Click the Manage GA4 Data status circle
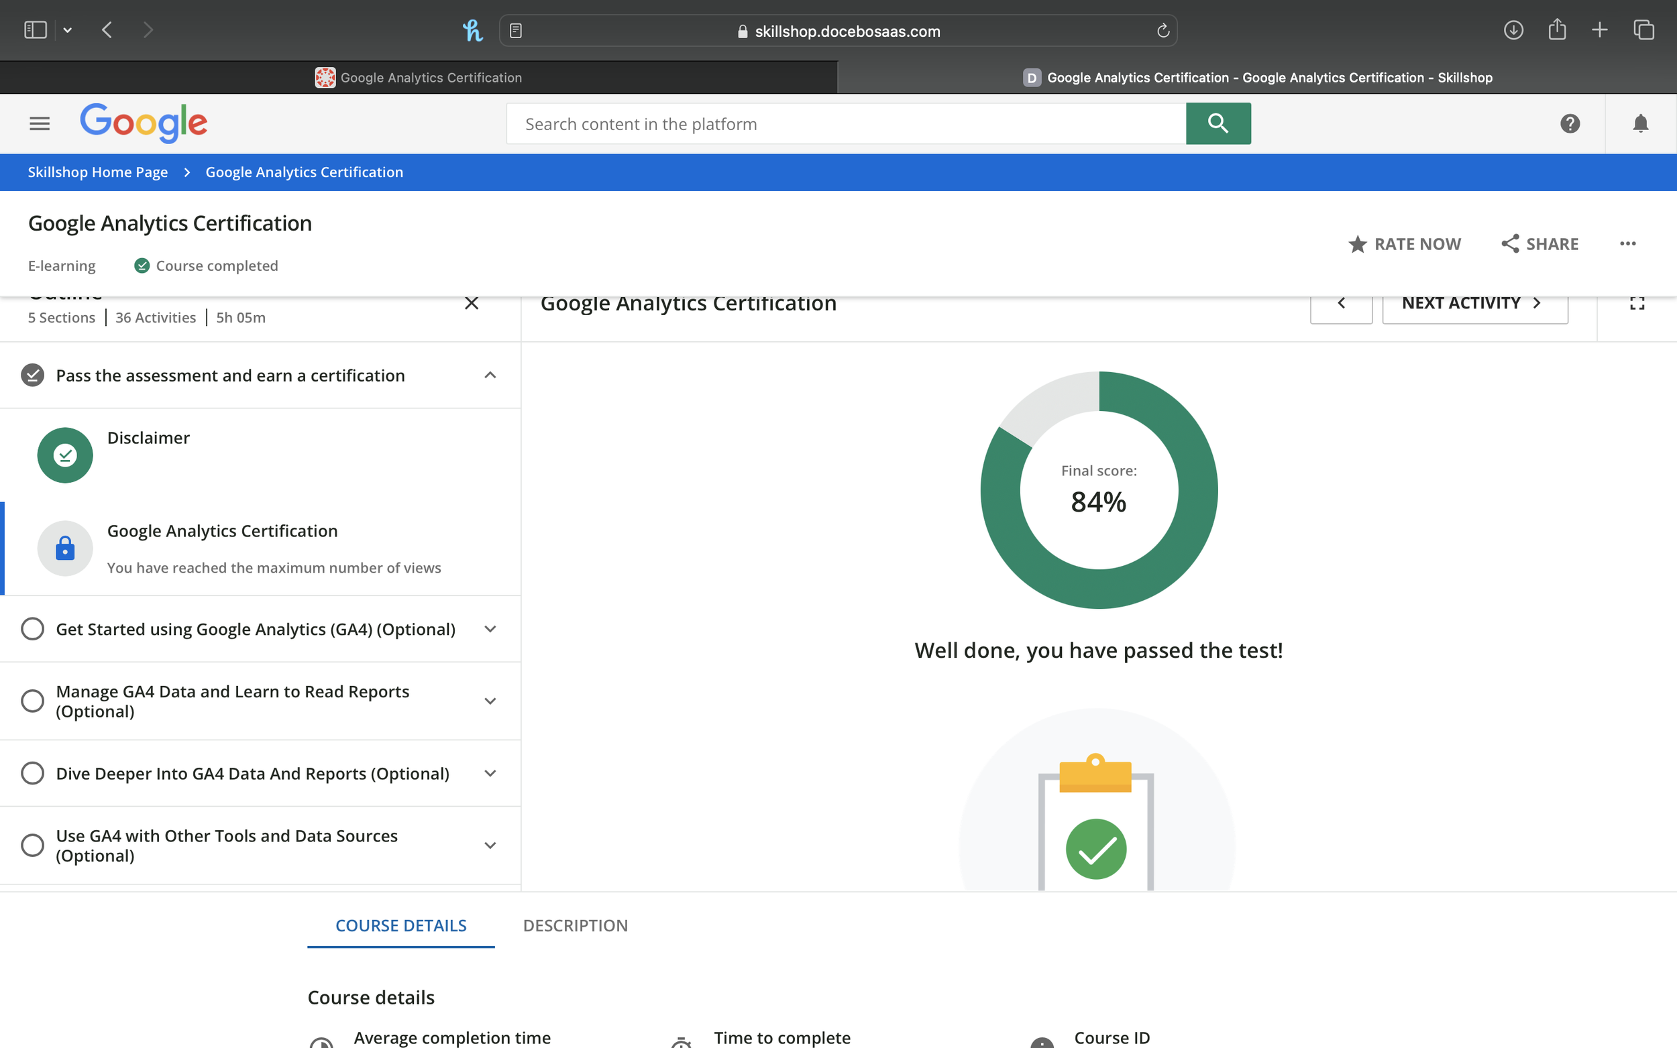This screenshot has width=1677, height=1048. tap(33, 701)
